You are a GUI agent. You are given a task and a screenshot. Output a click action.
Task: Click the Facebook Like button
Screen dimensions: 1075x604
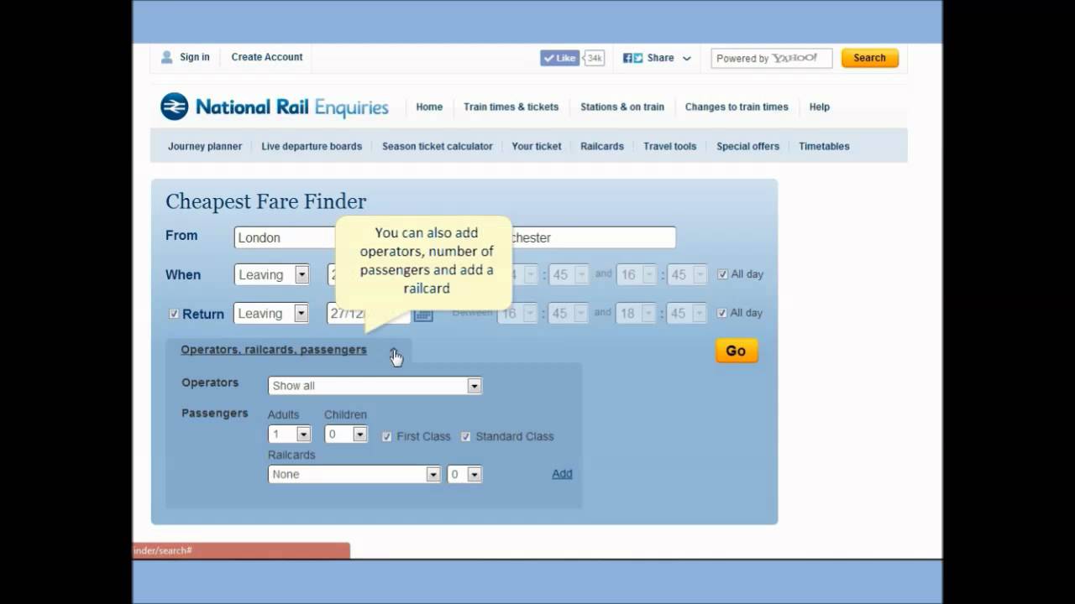pyautogui.click(x=559, y=58)
